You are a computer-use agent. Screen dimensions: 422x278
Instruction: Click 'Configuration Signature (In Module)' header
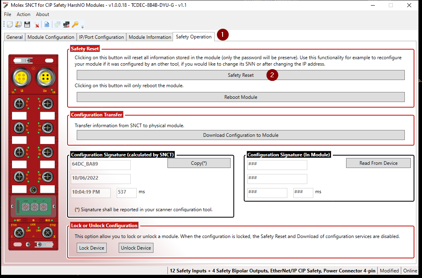289,155
